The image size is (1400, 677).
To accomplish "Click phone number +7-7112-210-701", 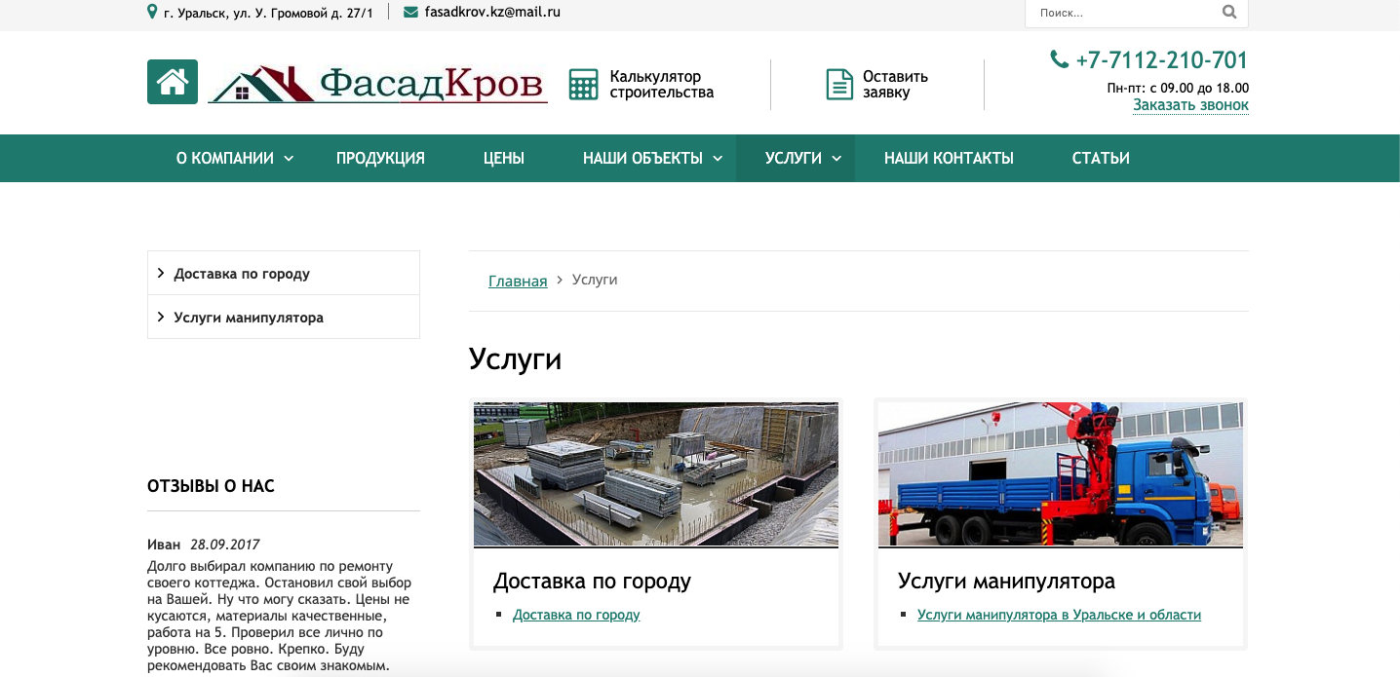I will pyautogui.click(x=1161, y=60).
